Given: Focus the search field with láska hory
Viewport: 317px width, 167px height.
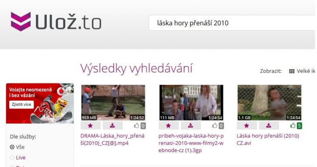Looking at the screenshot, I should click(232, 23).
